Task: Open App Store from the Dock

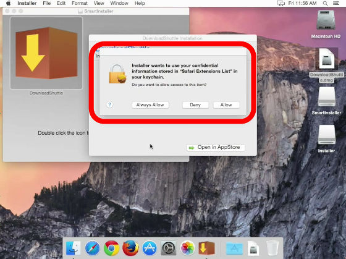Action: [150, 248]
